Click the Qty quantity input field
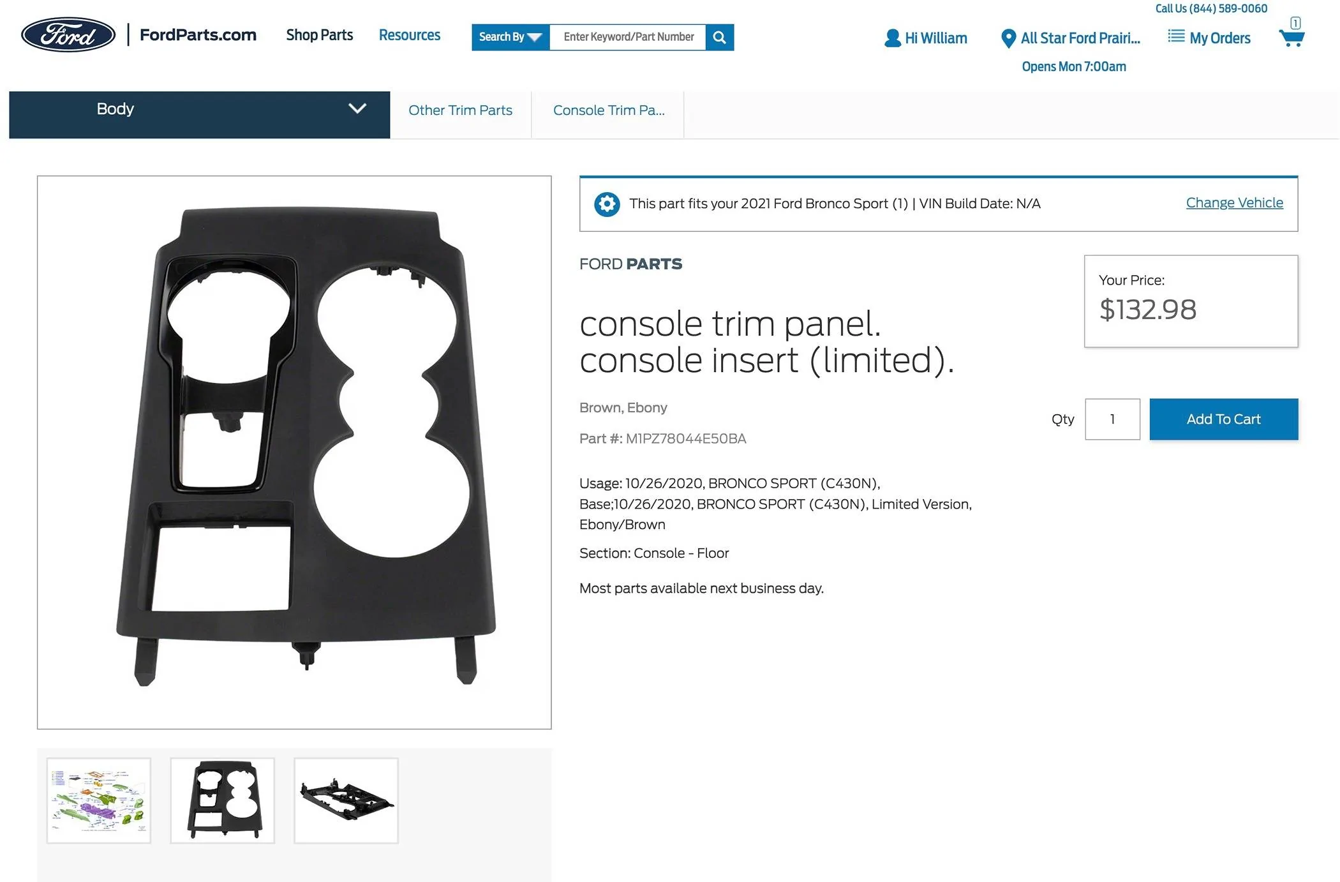 pos(1112,419)
